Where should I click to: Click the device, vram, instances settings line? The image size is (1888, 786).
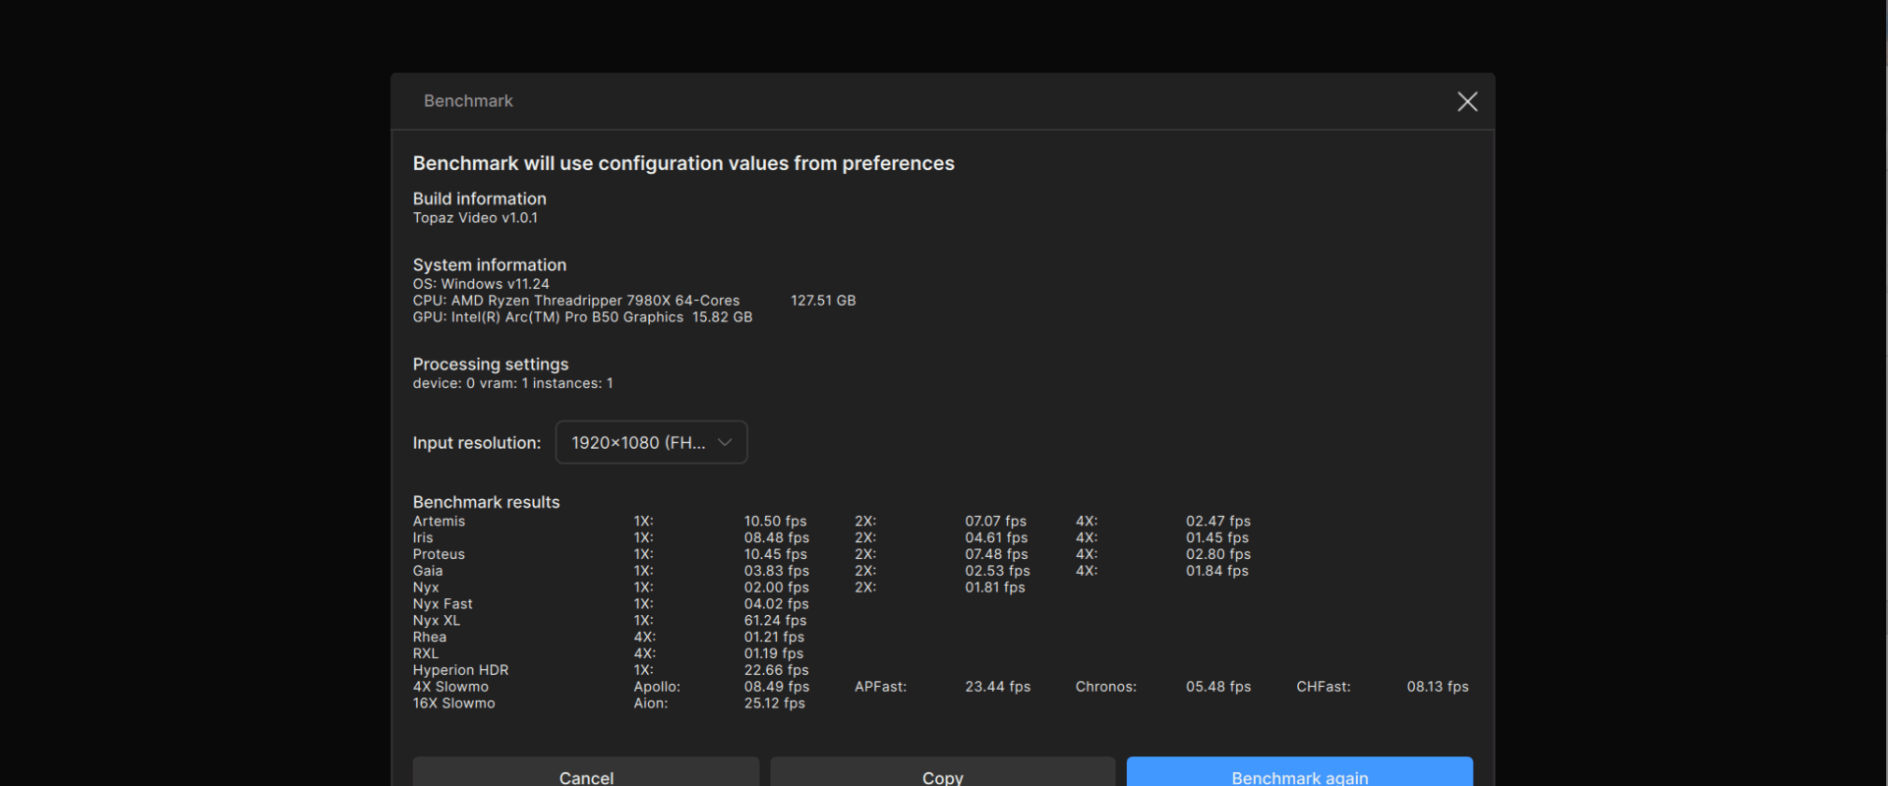(512, 383)
